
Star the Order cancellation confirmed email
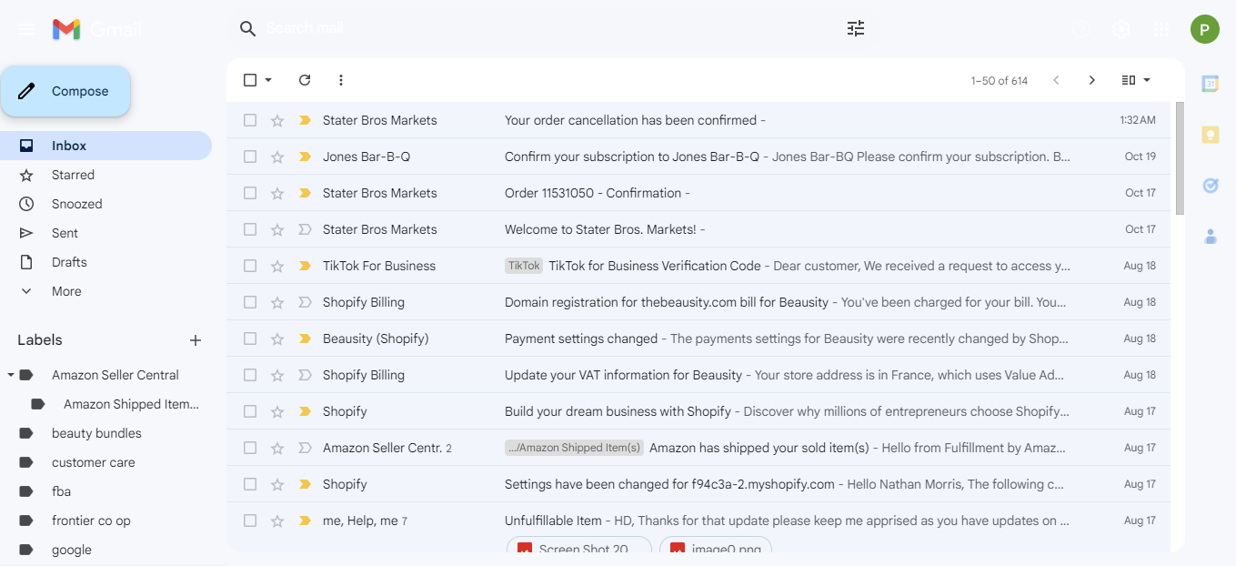click(x=277, y=120)
